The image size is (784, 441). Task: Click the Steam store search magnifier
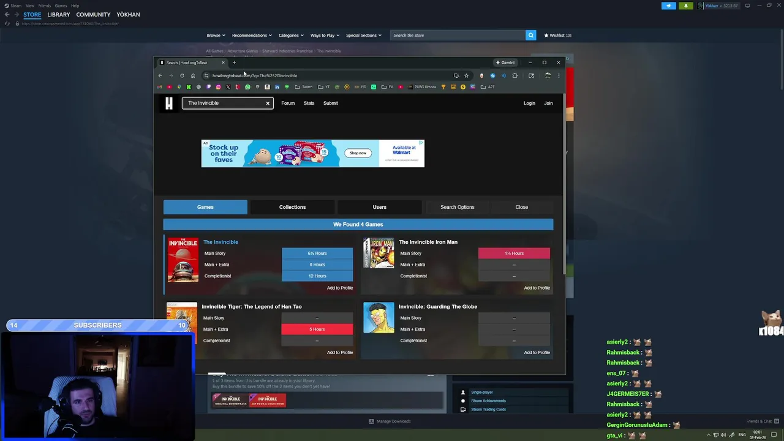[530, 35]
